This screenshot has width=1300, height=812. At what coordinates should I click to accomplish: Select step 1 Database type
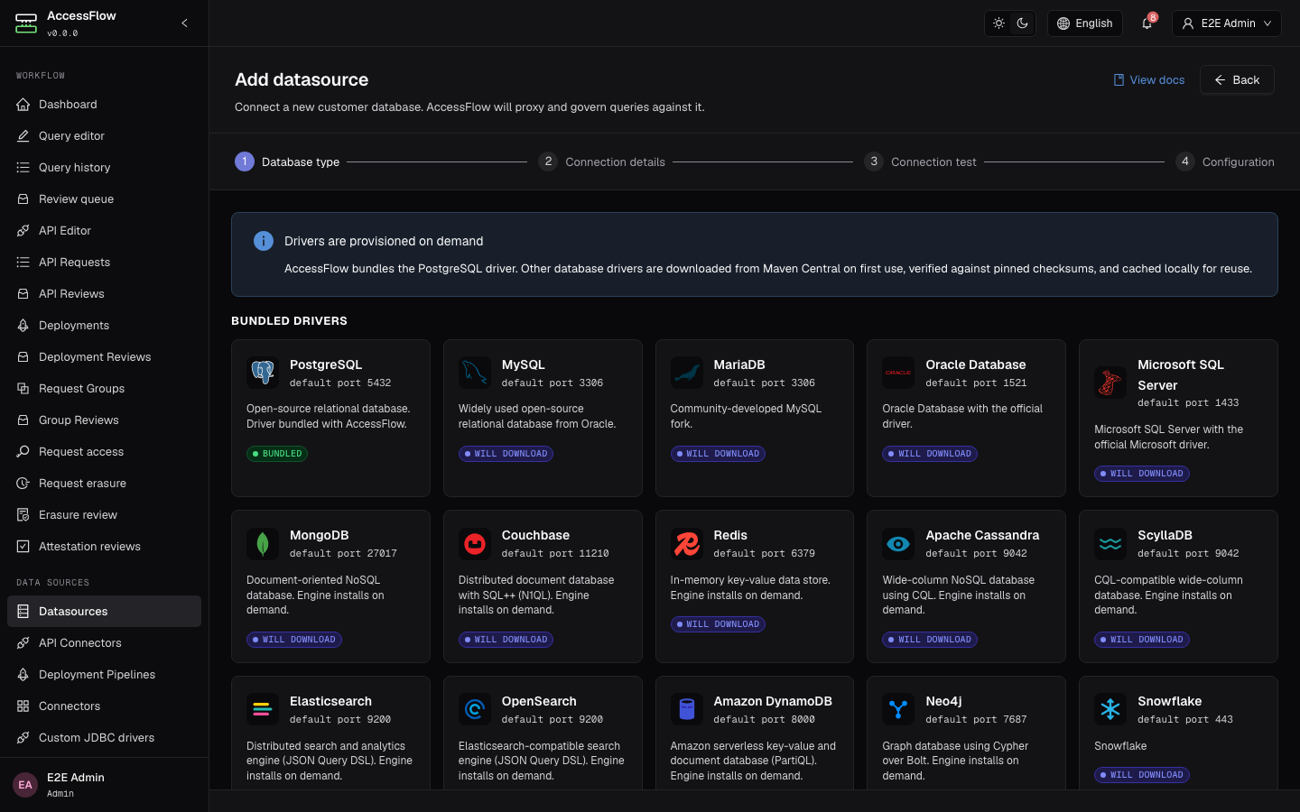[287, 162]
